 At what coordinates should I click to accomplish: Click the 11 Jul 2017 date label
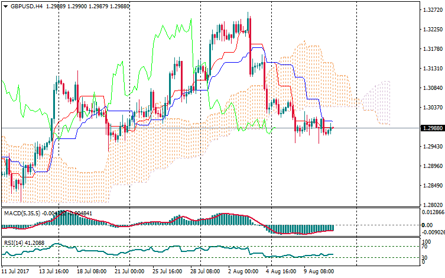click(16, 271)
